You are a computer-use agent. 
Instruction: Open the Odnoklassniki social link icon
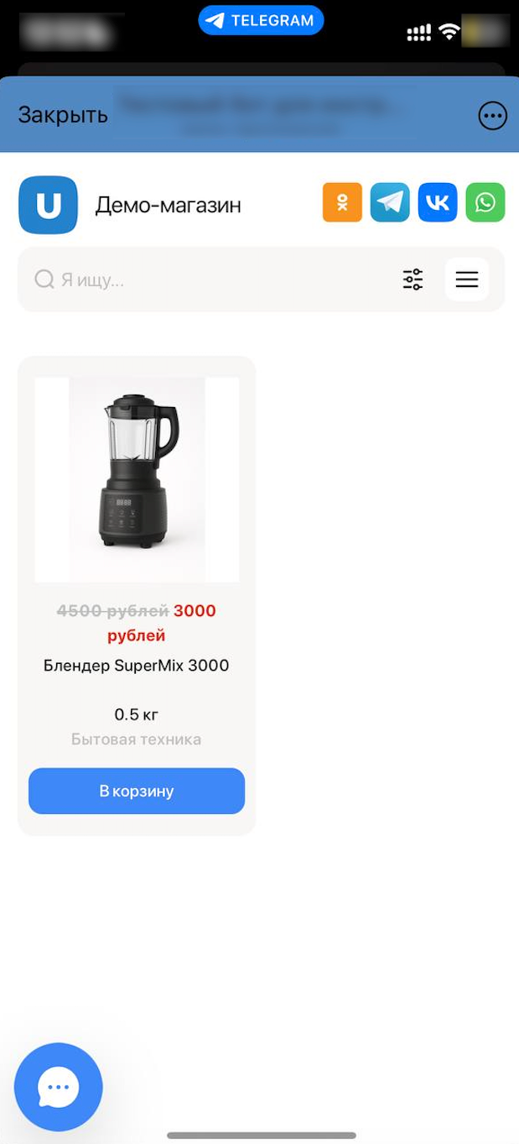click(342, 202)
